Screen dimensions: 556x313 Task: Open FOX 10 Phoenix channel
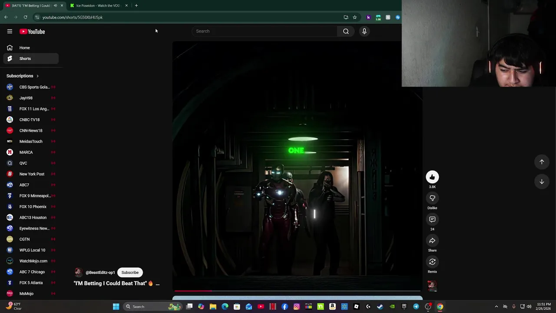pyautogui.click(x=30, y=206)
